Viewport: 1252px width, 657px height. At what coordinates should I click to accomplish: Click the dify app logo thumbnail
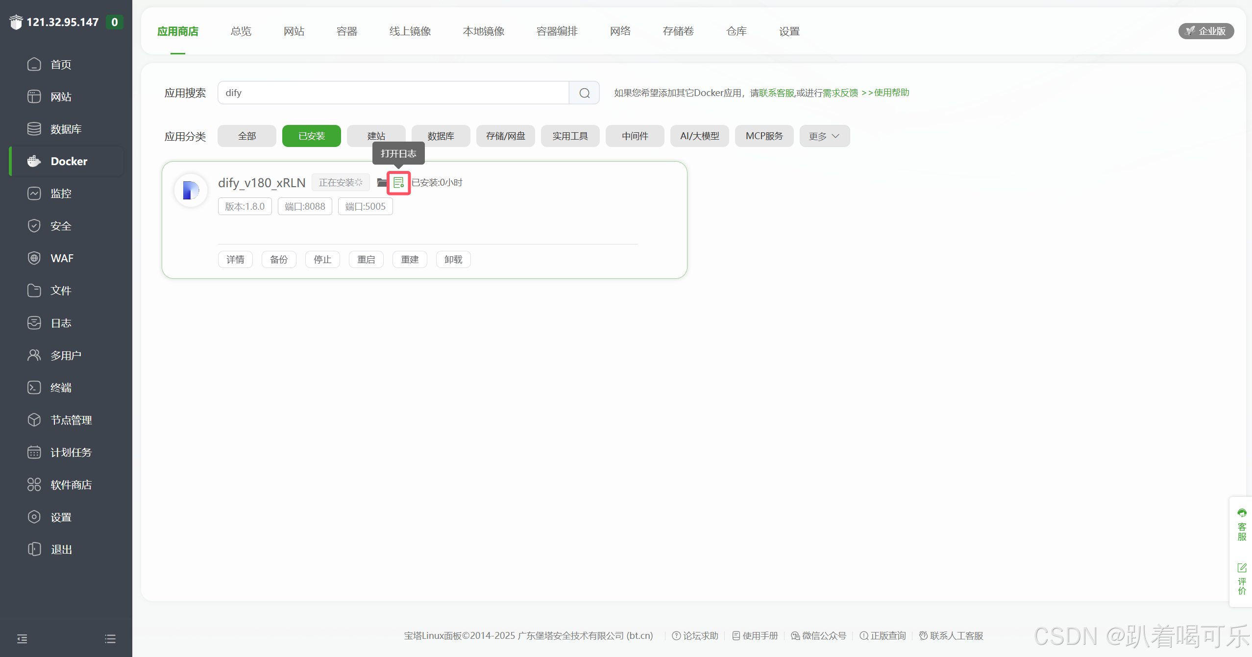tap(191, 190)
